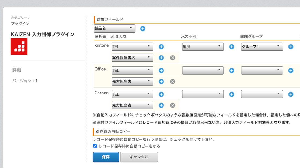Open empty 入力不可 dropdown in Office row
This screenshot has height=168, width=300.
pos(203,70)
